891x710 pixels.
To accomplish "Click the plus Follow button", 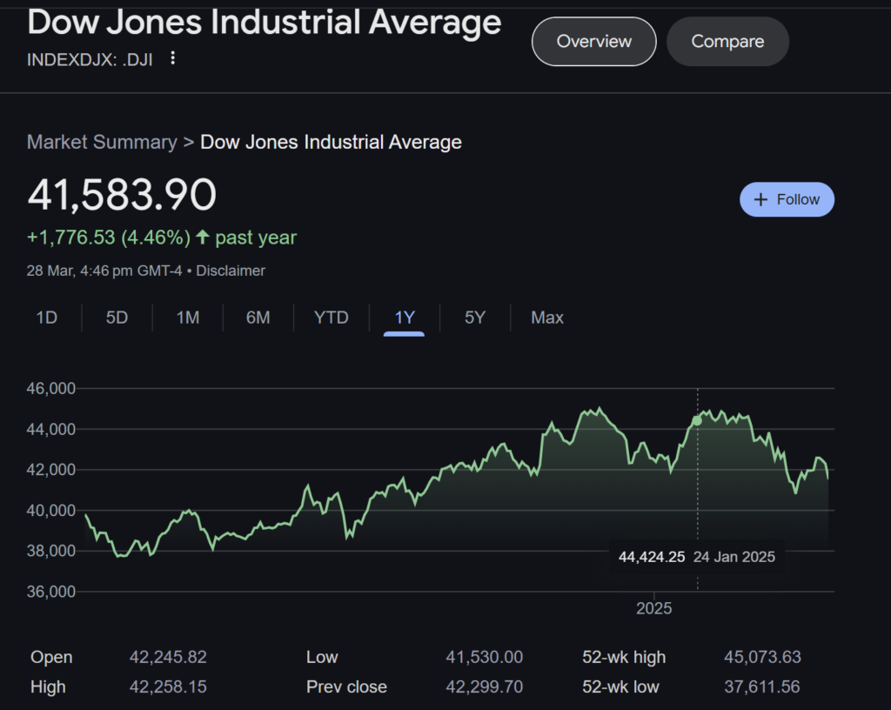I will tap(787, 199).
